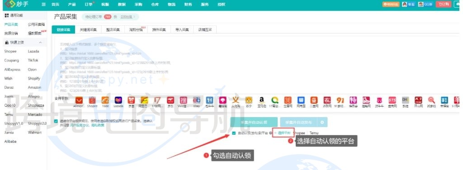Select the blue W platform icon
463x170 pixels.
pos(301,100)
